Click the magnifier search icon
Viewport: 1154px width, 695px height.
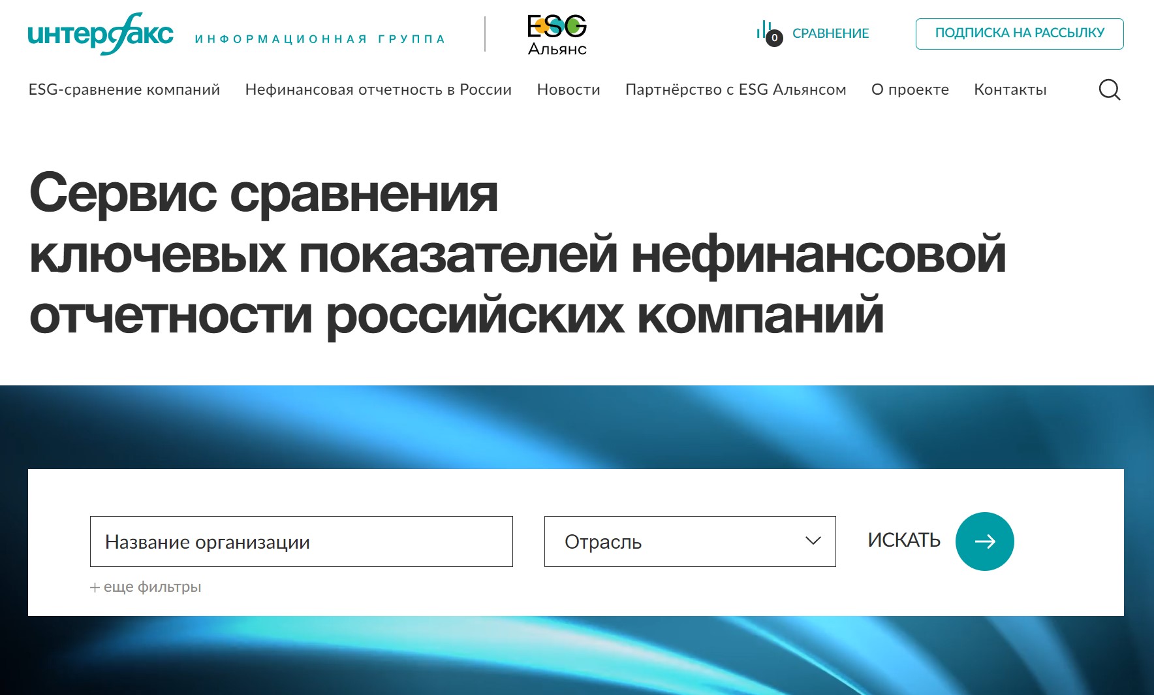click(1110, 89)
